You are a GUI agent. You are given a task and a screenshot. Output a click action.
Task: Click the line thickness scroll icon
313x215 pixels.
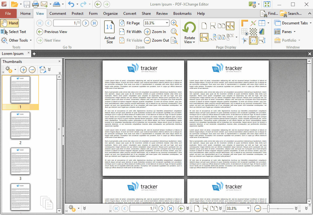pos(262,40)
